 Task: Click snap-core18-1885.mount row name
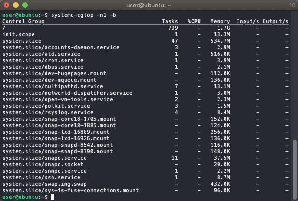click(59, 125)
